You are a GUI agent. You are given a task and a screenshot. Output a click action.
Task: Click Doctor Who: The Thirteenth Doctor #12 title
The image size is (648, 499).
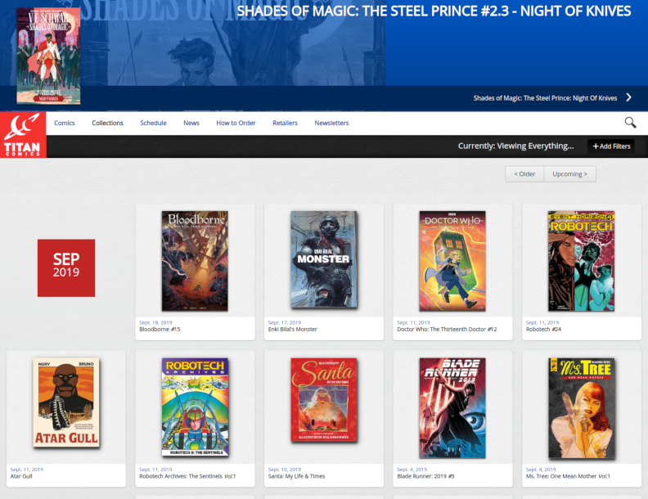(x=447, y=329)
